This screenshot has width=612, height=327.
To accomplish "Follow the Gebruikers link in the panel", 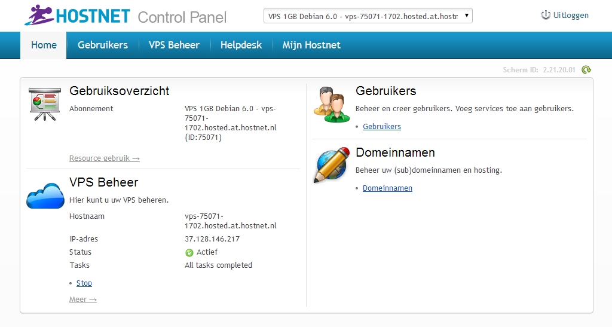I will tap(382, 127).
